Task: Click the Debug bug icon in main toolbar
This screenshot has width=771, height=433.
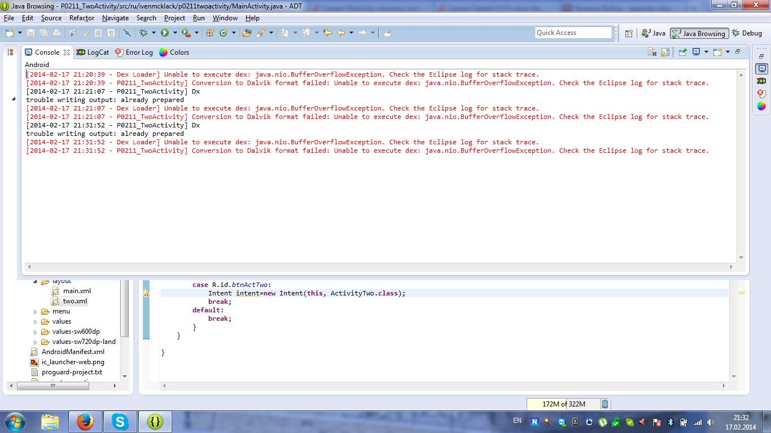Action: [143, 33]
